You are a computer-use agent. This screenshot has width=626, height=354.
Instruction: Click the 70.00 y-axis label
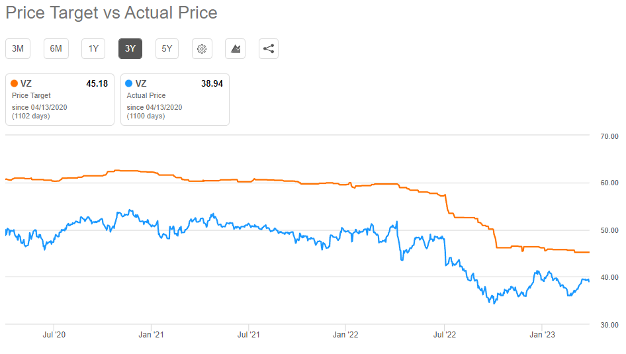click(x=609, y=136)
